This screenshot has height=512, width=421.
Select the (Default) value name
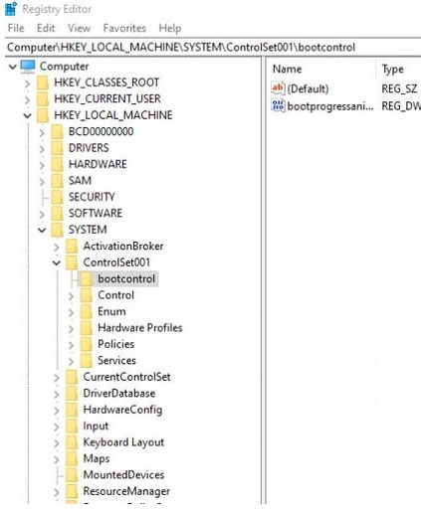[x=308, y=88]
